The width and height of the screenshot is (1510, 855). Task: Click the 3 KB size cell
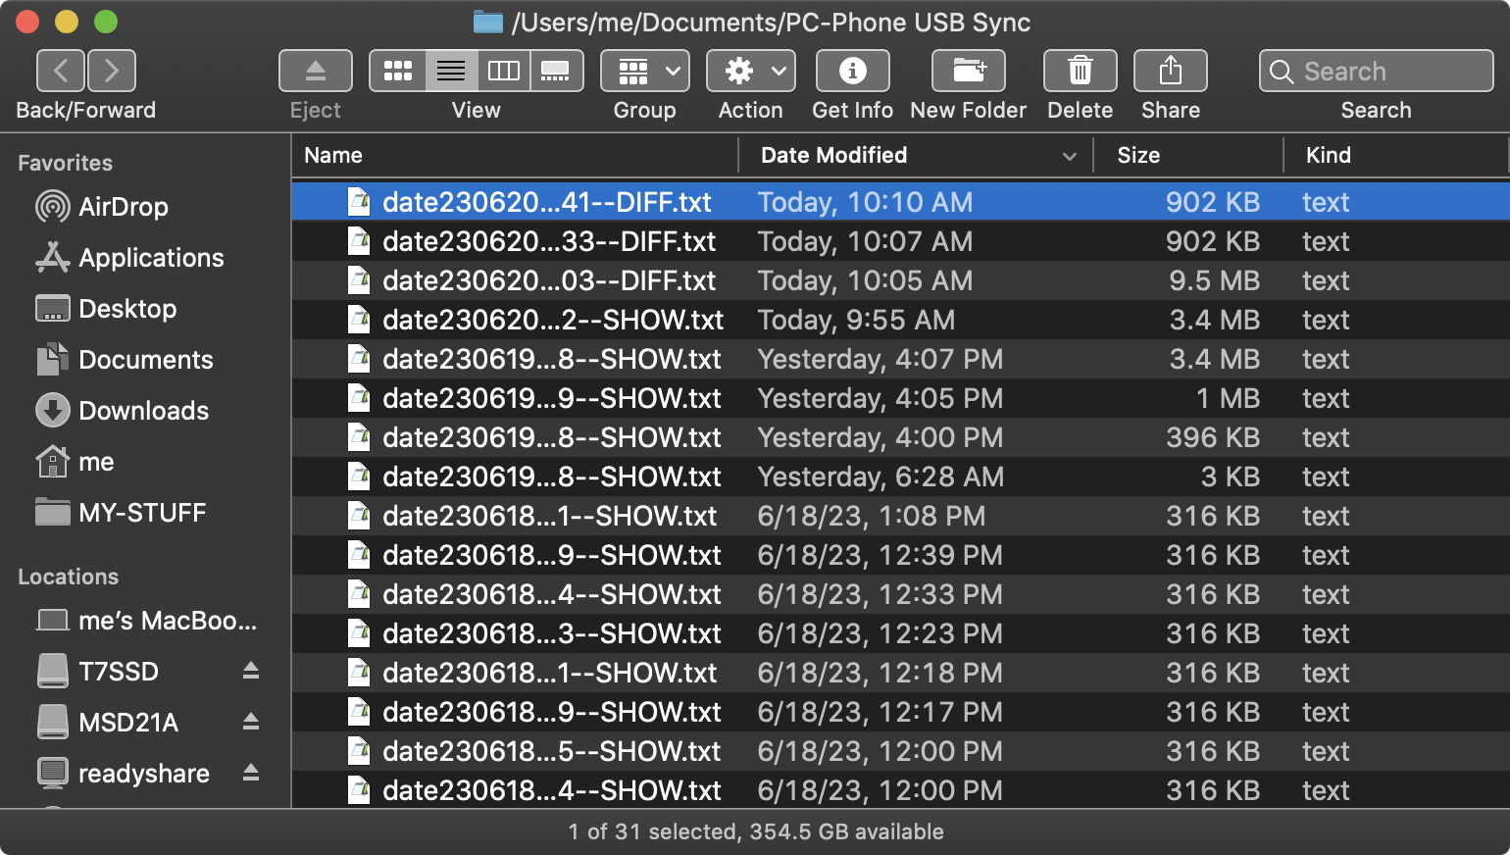coord(1231,477)
